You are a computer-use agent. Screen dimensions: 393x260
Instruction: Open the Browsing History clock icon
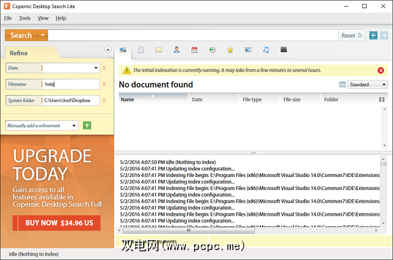pos(212,50)
